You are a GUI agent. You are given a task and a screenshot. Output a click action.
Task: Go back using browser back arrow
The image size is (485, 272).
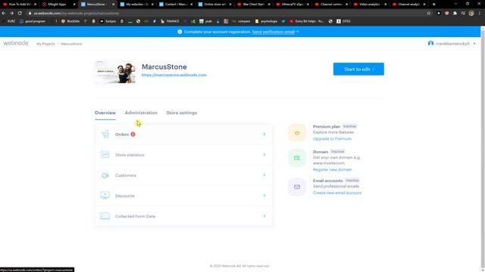[4, 14]
